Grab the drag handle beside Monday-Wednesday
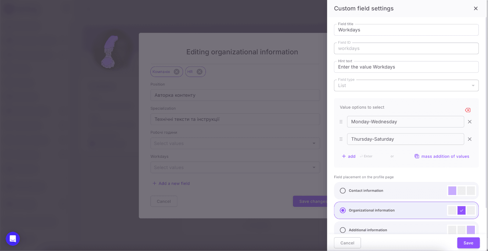The image size is (488, 251). tap(341, 122)
